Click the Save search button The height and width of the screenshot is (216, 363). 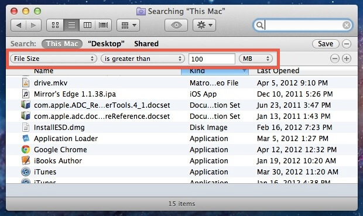326,44
